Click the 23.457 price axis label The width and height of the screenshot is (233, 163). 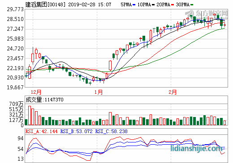15,59
